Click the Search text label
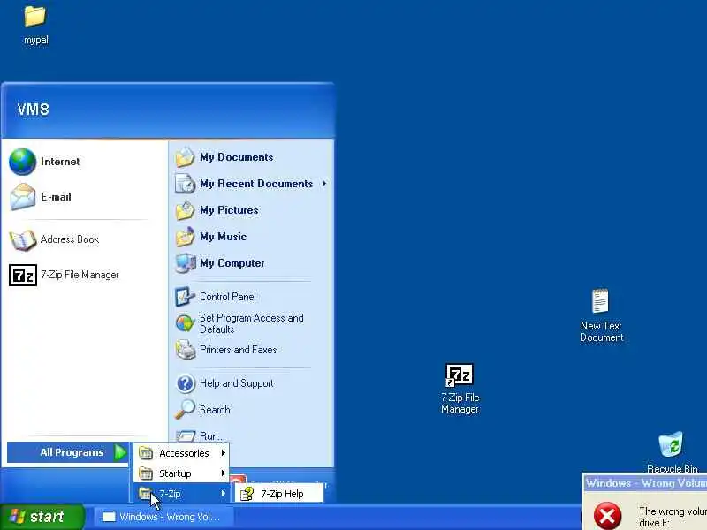707x530 pixels. tap(215, 410)
